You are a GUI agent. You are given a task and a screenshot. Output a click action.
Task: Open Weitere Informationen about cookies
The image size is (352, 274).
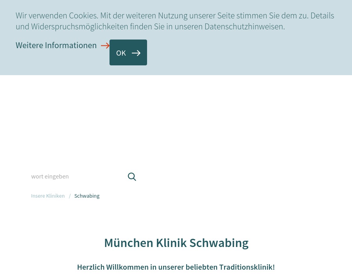pos(56,45)
